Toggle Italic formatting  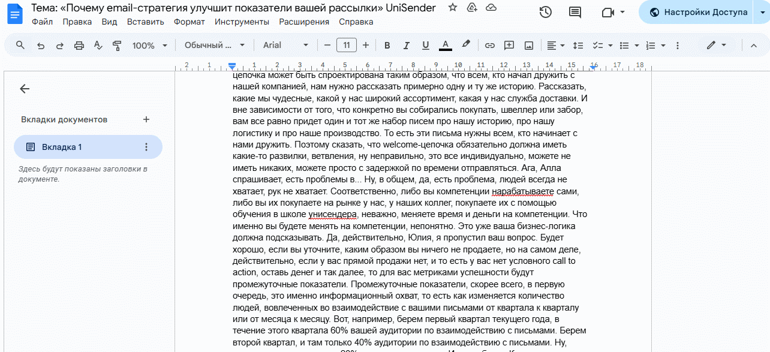pos(406,46)
